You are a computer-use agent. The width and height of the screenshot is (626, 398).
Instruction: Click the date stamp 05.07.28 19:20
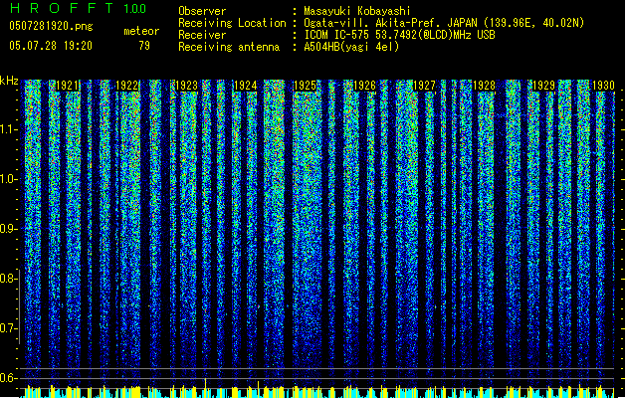pos(51,46)
